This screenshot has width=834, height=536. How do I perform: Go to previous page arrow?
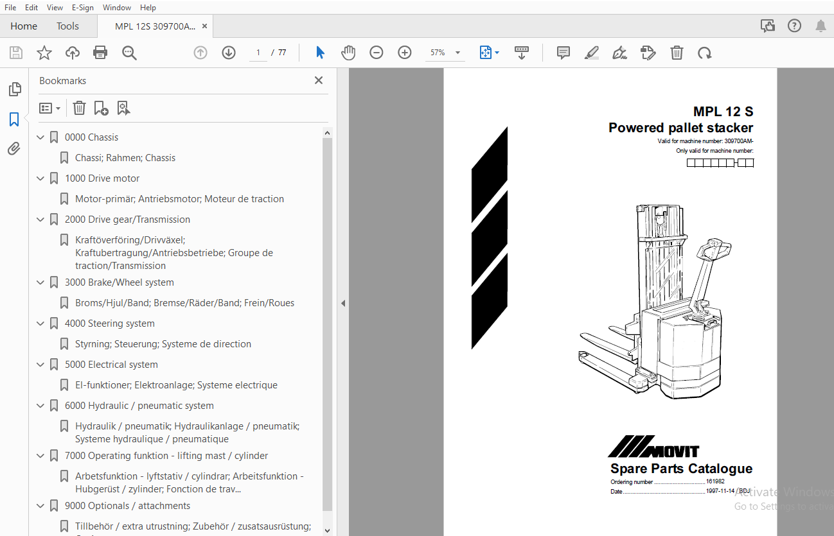point(200,53)
